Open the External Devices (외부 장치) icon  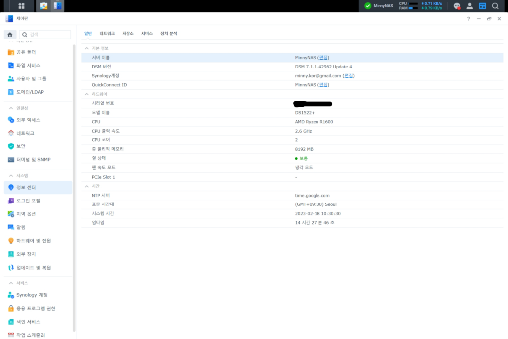(x=11, y=254)
